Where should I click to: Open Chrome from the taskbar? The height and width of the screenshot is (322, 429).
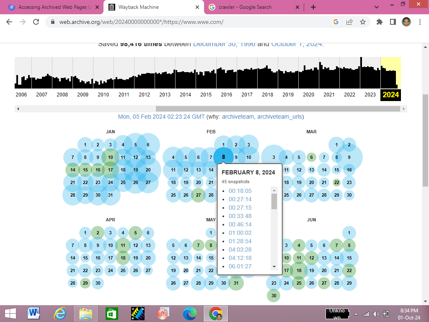pyautogui.click(x=216, y=314)
